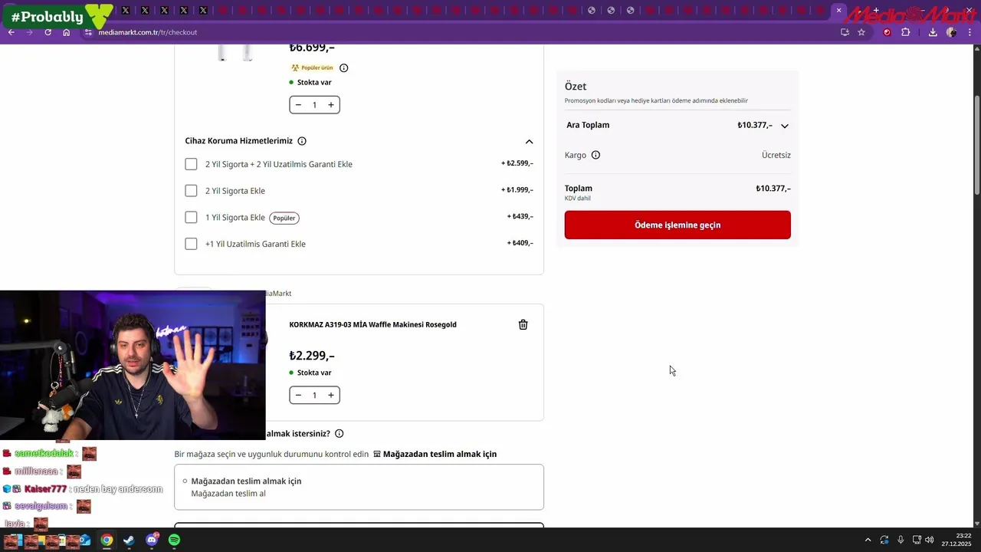Screen dimensions: 981x552
Task: Bookmark page with star icon
Action: pos(861,32)
